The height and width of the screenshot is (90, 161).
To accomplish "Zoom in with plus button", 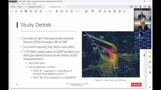I will click(71, 11).
